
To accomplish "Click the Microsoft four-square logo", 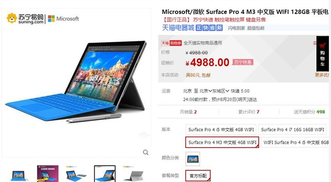I will coord(51,19).
